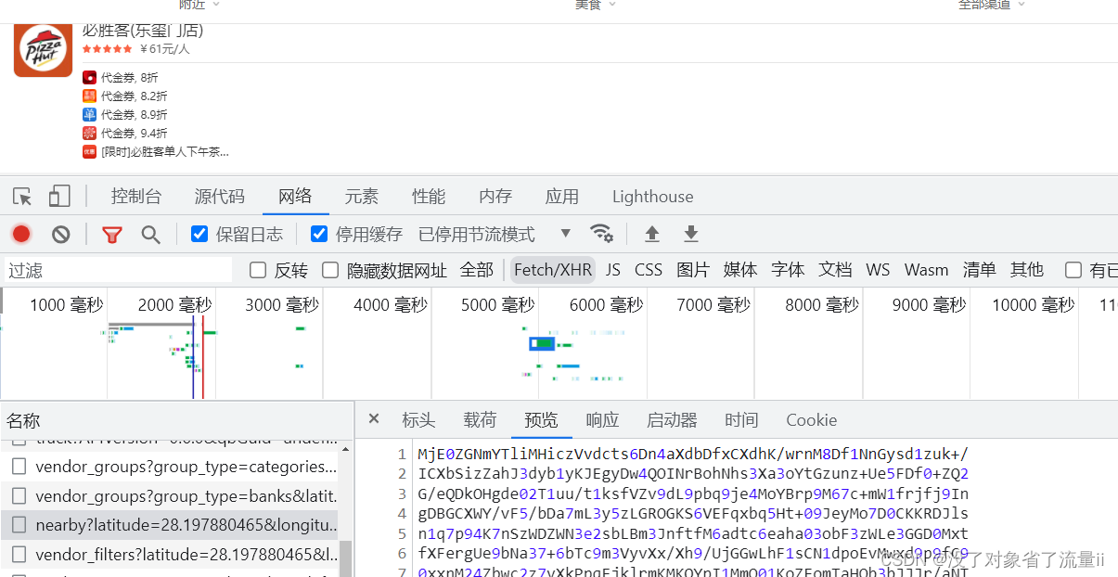1118x577 pixels.
Task: Import HAR file with upload arrow
Action: 652,234
